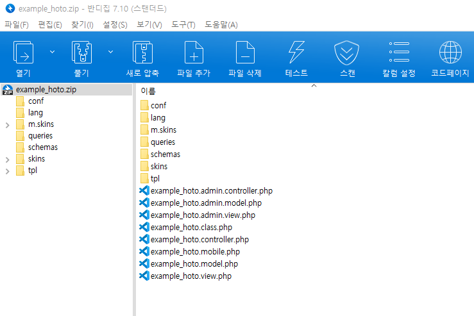The height and width of the screenshot is (316, 474).
Task: Open the 편집(E) menu
Action: coord(50,25)
